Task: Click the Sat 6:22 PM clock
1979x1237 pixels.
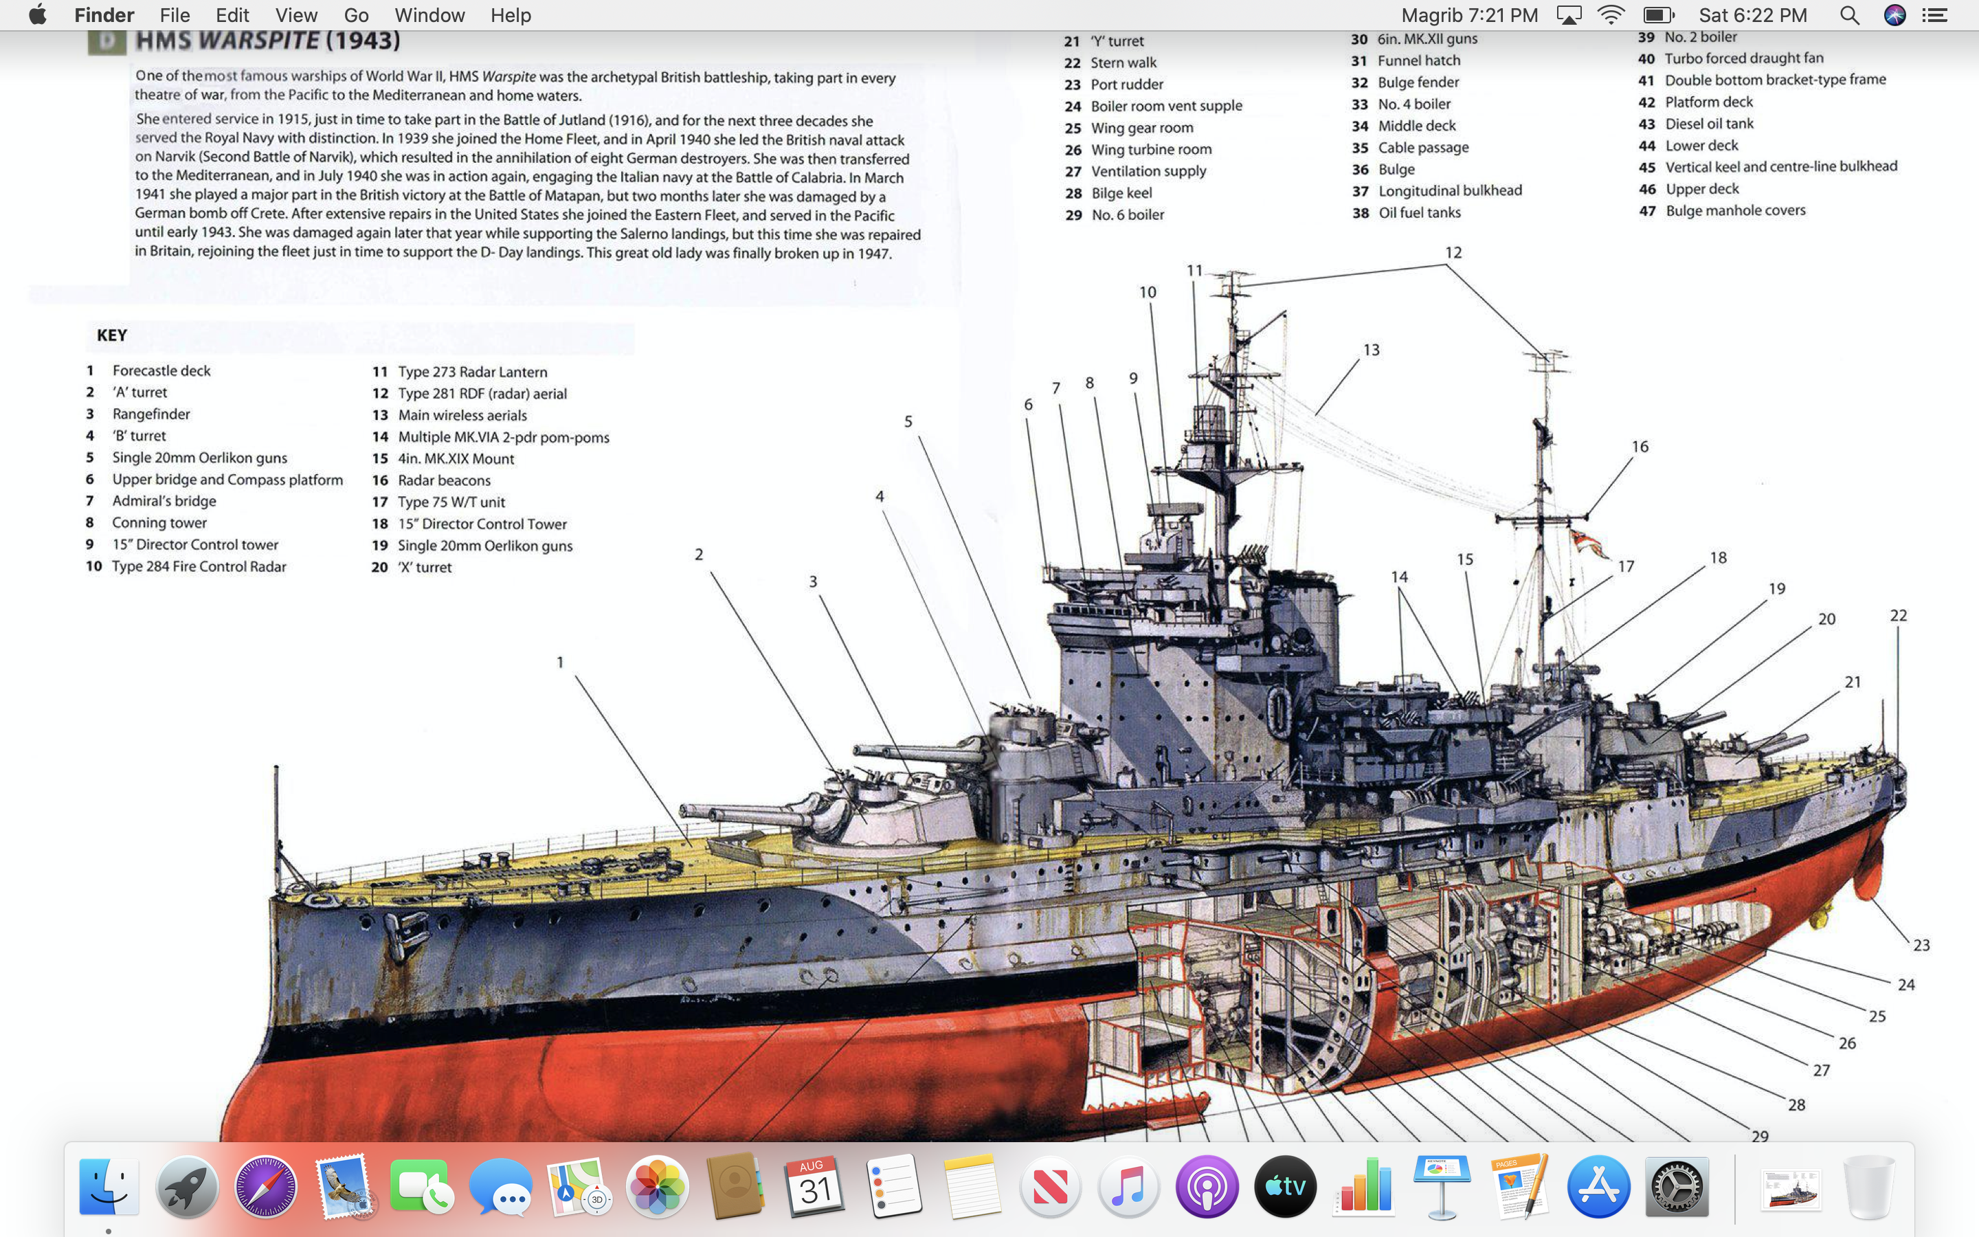Action: point(1752,14)
